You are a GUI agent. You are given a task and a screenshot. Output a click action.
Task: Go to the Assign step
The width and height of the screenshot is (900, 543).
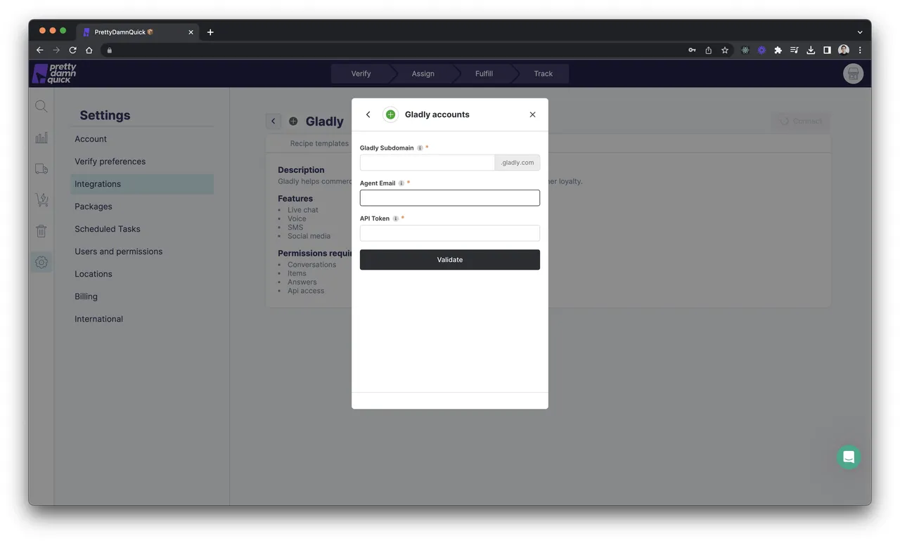click(423, 74)
